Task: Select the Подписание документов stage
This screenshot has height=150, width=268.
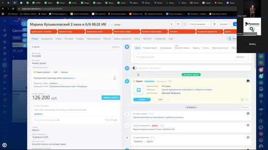Action: pyautogui.click(x=210, y=32)
